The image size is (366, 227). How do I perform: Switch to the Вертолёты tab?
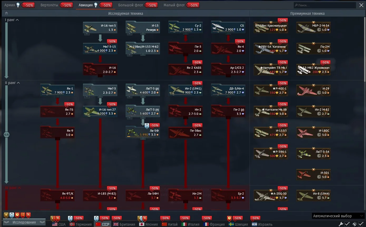[50, 5]
